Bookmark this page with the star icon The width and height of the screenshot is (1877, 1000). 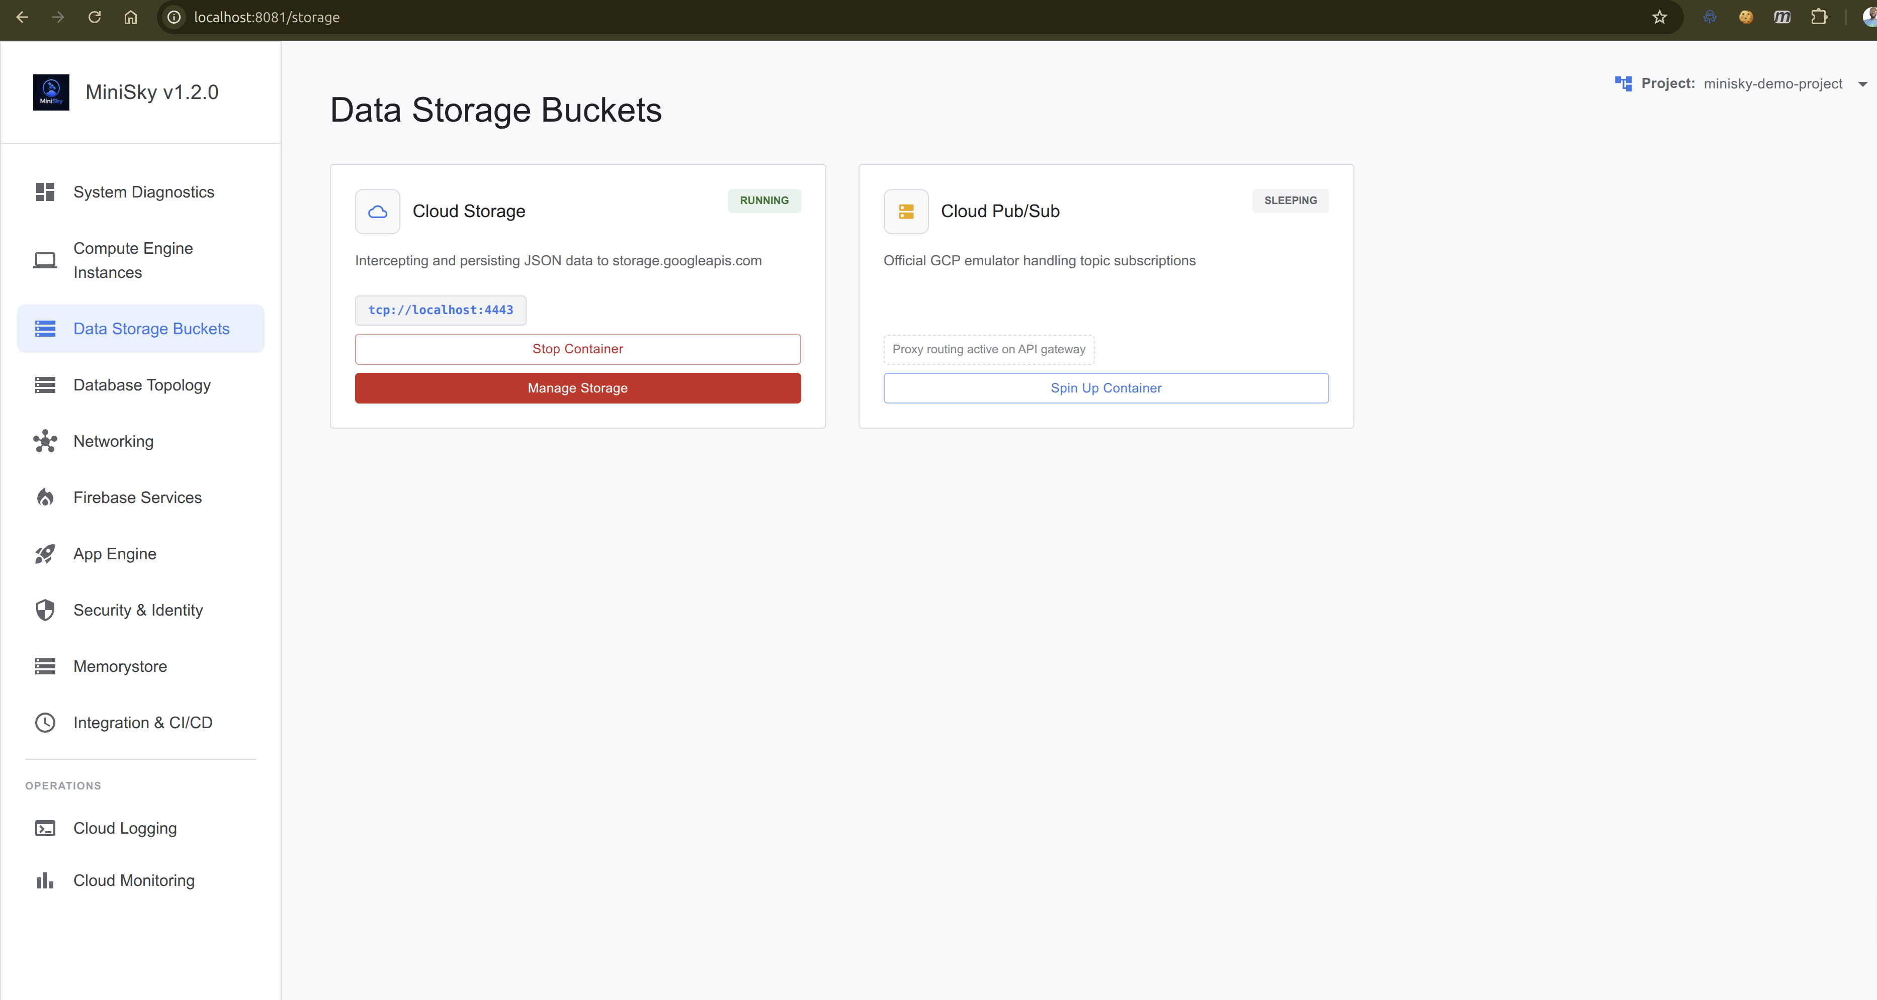click(1659, 17)
